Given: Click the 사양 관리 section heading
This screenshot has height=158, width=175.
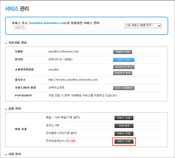Looking at the screenshot, I should point(14,154).
